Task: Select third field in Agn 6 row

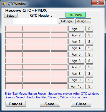Action: tap(59, 61)
